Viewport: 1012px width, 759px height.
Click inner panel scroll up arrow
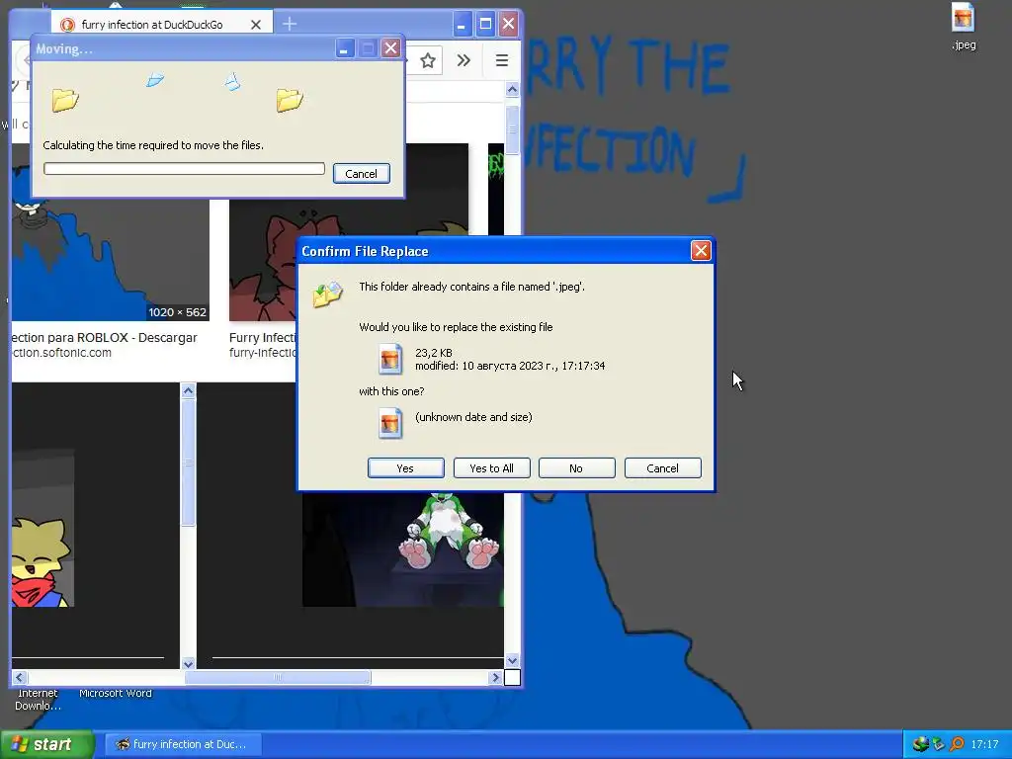tap(188, 390)
